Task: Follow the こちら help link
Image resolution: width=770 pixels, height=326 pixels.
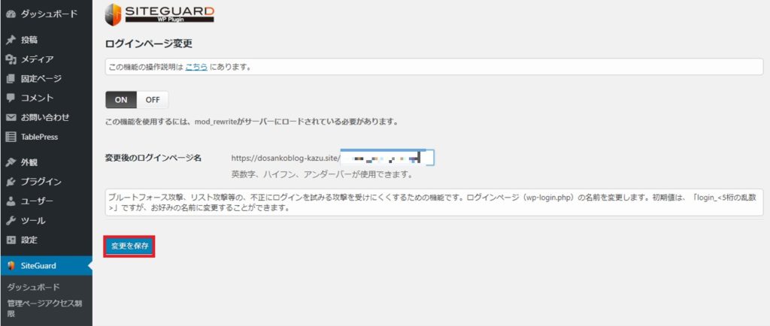Action: point(196,67)
